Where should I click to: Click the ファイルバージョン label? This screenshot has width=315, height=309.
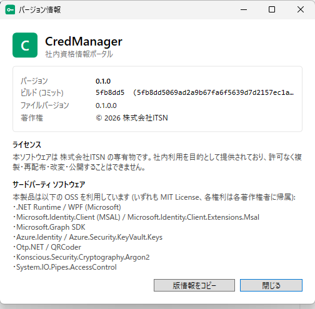[44, 105]
